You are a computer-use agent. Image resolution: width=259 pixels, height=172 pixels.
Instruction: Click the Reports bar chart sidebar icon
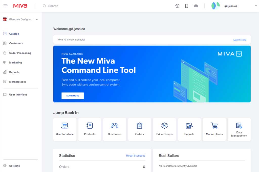tap(5, 72)
